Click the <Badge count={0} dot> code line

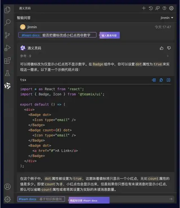tap(50, 130)
